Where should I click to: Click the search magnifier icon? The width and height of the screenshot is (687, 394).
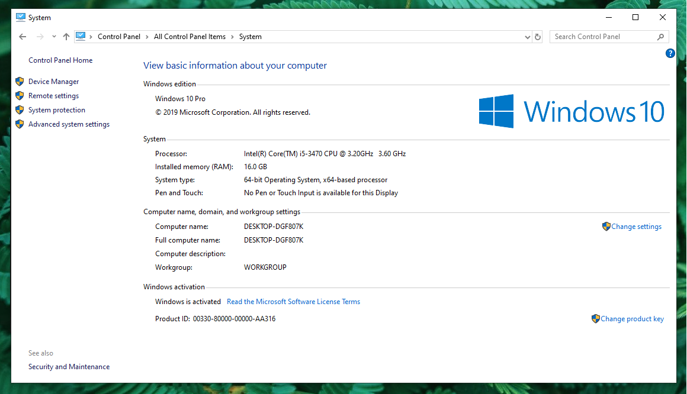pos(660,37)
